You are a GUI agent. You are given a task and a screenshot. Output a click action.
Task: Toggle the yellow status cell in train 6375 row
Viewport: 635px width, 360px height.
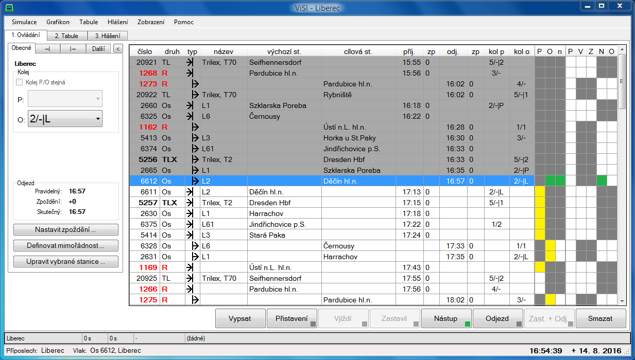540,224
